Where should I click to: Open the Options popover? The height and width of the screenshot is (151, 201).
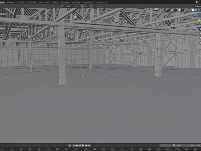(x=198, y=6)
